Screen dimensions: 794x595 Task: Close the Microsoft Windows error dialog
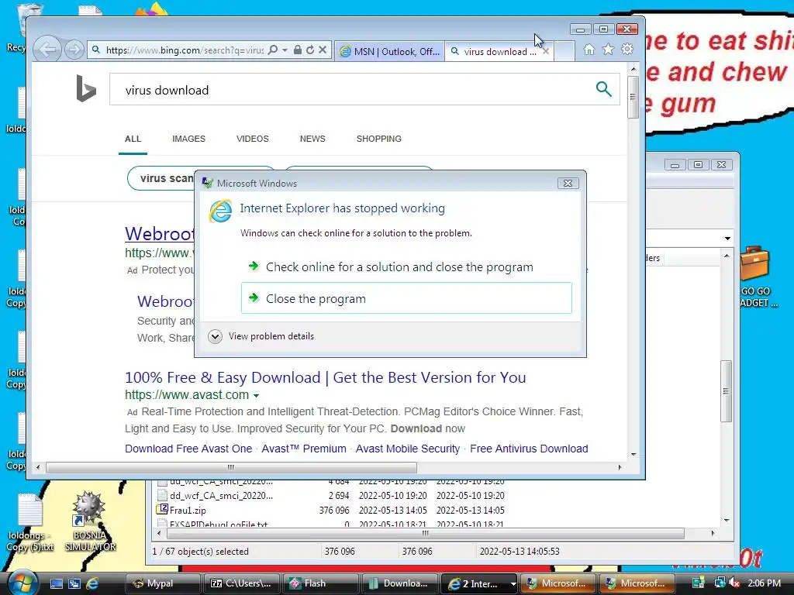point(568,183)
